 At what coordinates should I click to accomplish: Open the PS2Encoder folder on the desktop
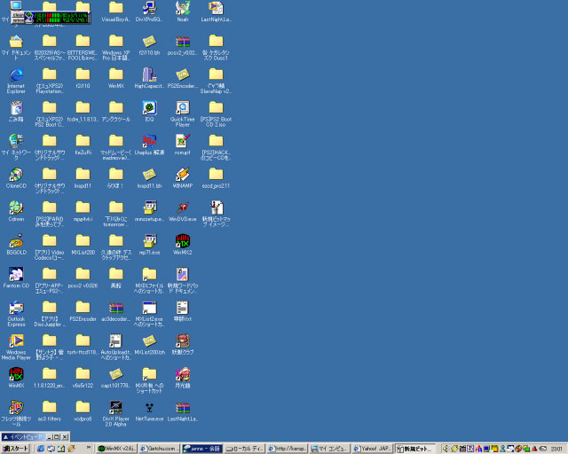pos(83,307)
